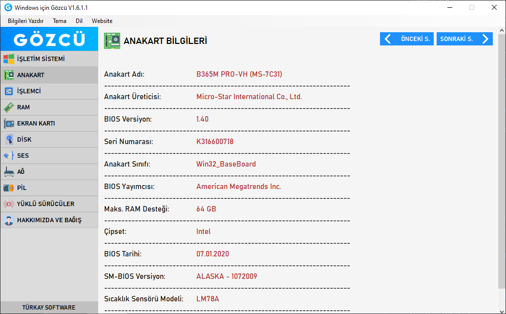Click the serial number K316600718
506x314 pixels.
215,142
